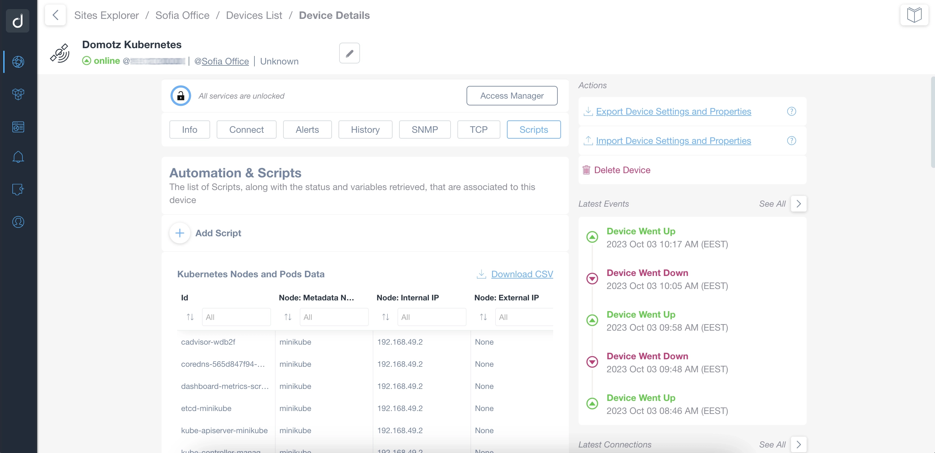Open the book documentation icon
Viewport: 935px width, 453px height.
click(914, 15)
